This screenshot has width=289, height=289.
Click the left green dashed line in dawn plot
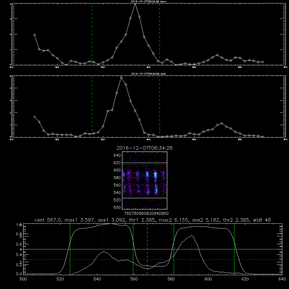click(92, 34)
